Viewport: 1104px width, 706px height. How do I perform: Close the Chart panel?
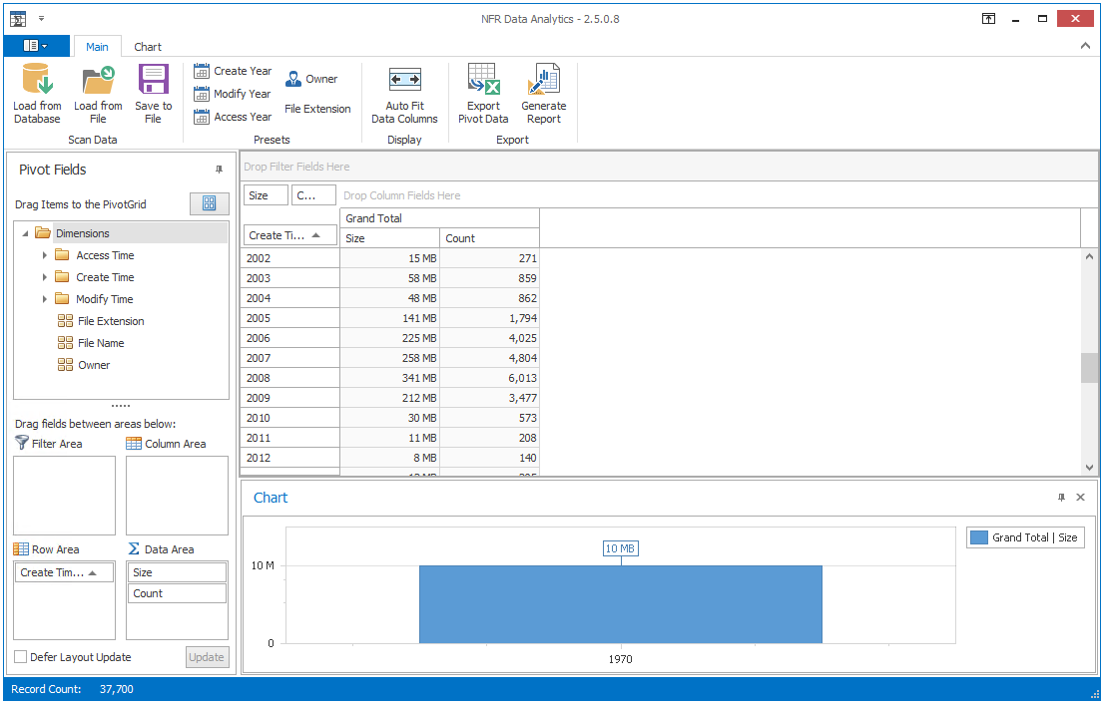pos(1080,498)
